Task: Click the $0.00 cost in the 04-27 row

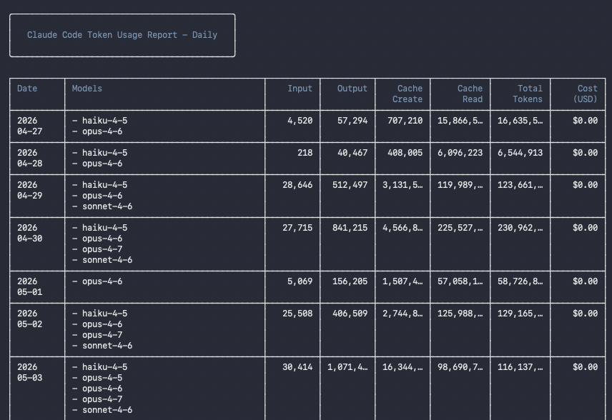Action: [585, 121]
